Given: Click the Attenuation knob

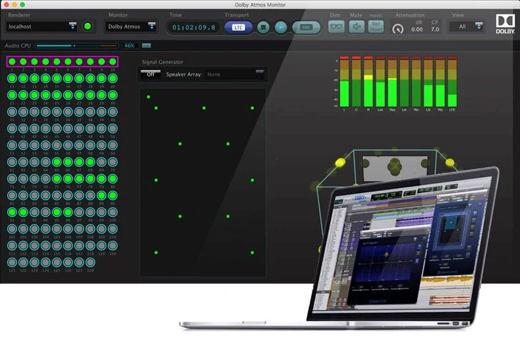Looking at the screenshot, I should [397, 29].
